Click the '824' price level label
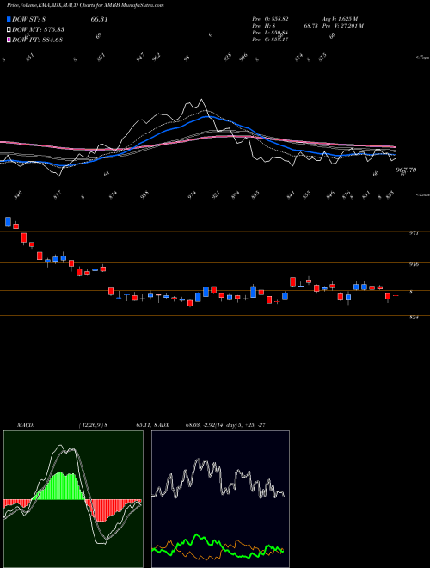Image resolution: width=430 pixels, height=568 pixels. 414,318
